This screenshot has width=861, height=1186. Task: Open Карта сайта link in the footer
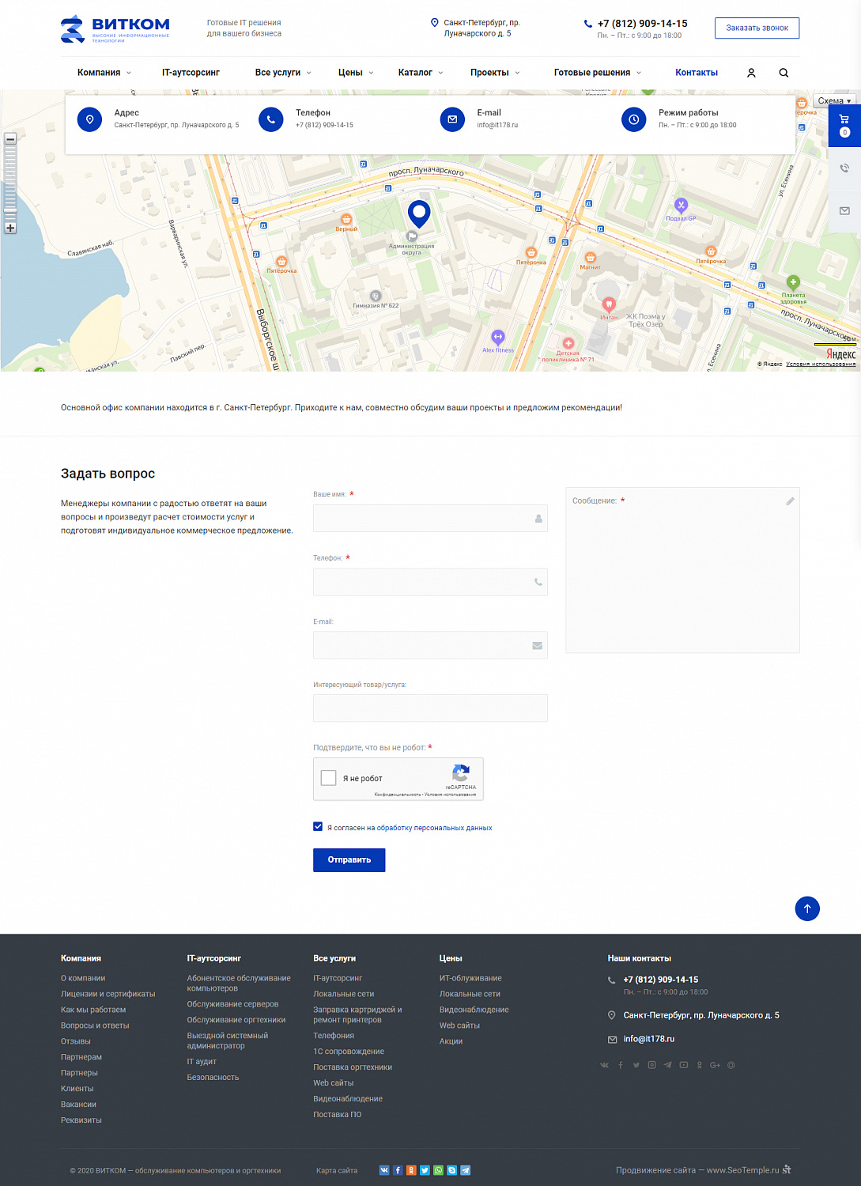pos(337,1171)
